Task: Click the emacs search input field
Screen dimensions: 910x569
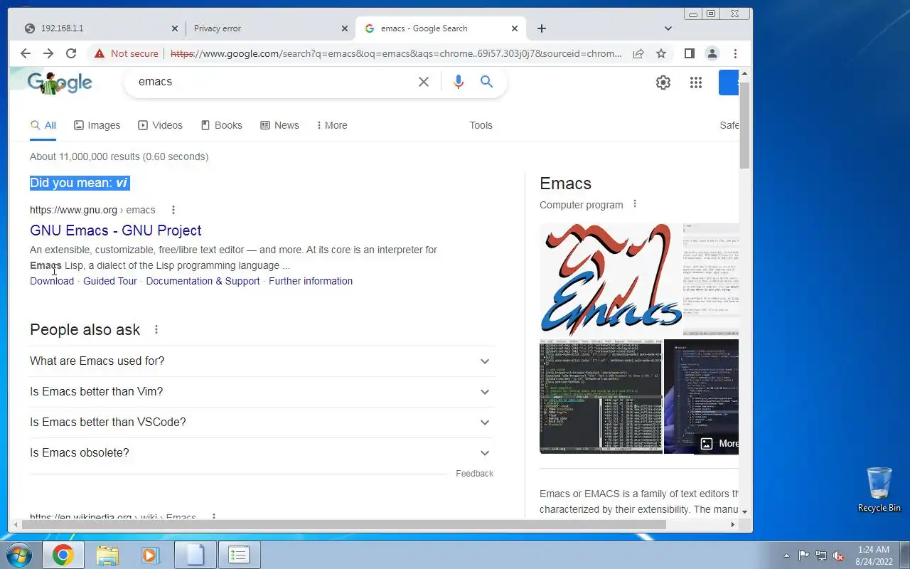Action: coord(274,82)
